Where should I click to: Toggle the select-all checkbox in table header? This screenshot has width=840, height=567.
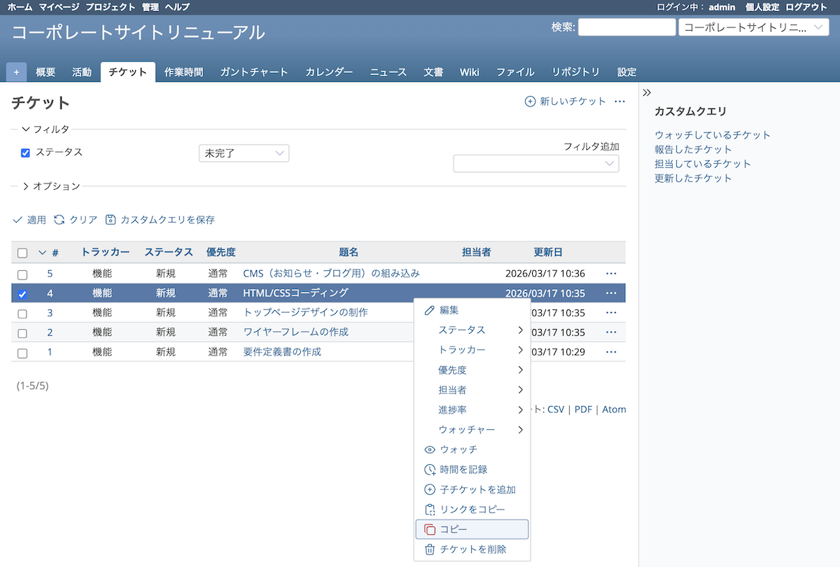[22, 253]
